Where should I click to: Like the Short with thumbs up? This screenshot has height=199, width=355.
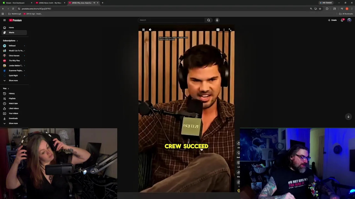[239, 143]
